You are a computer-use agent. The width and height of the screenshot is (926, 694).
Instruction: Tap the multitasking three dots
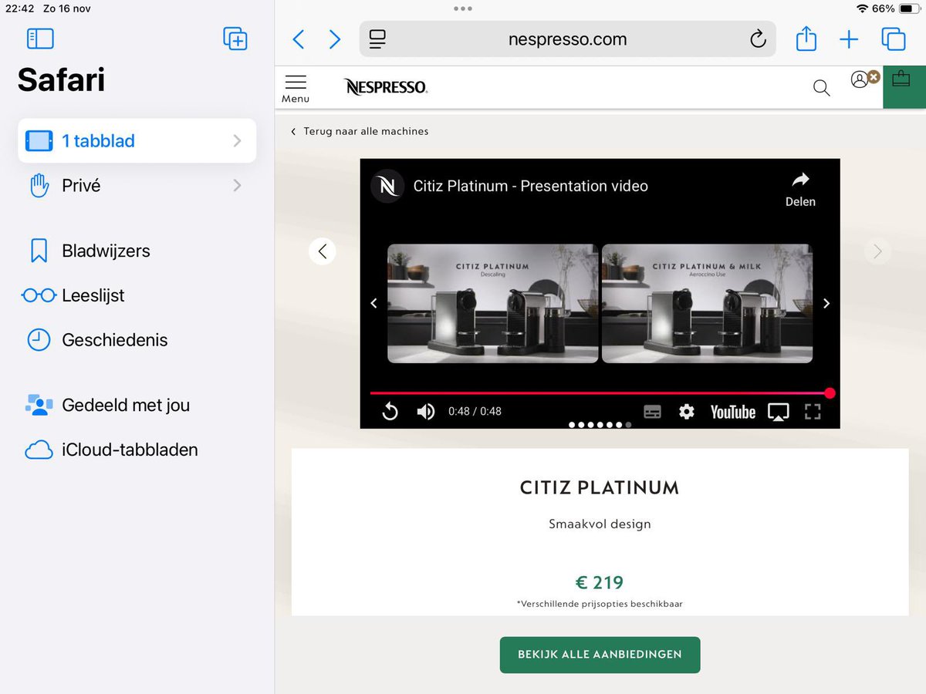click(463, 8)
